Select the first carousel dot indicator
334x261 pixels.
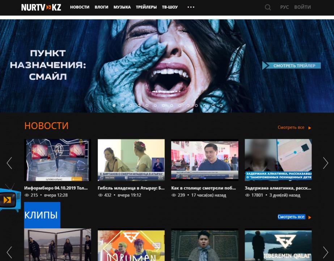(x=115, y=106)
